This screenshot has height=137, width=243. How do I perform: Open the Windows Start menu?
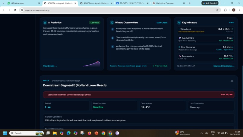pyautogui.click(x=5, y=133)
